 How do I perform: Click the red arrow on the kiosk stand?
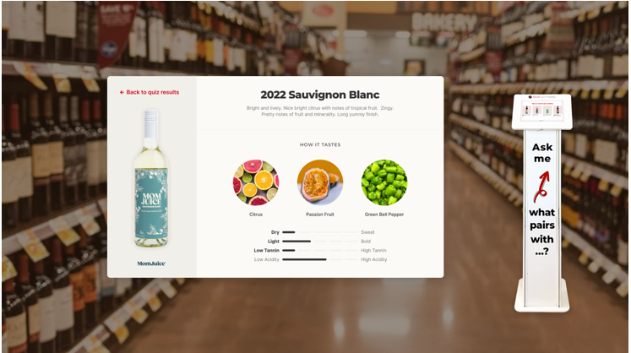[541, 187]
